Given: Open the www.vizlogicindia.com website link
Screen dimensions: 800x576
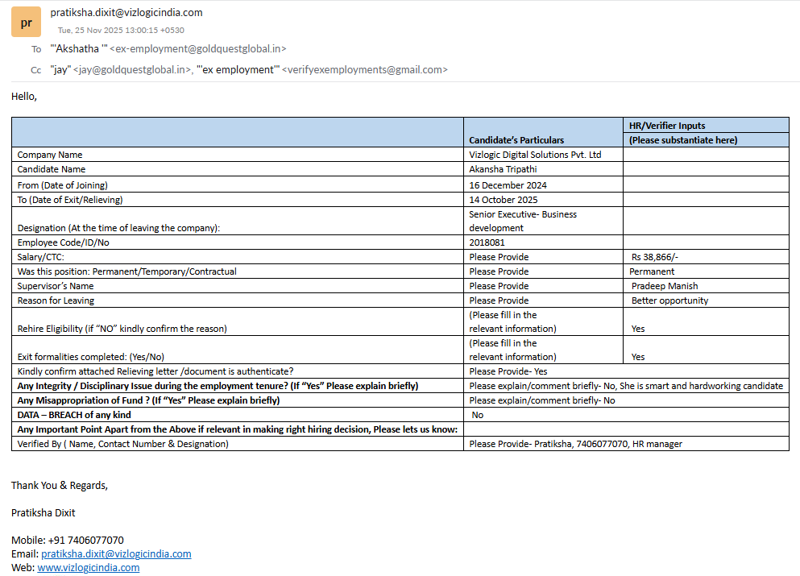Looking at the screenshot, I should coord(88,567).
